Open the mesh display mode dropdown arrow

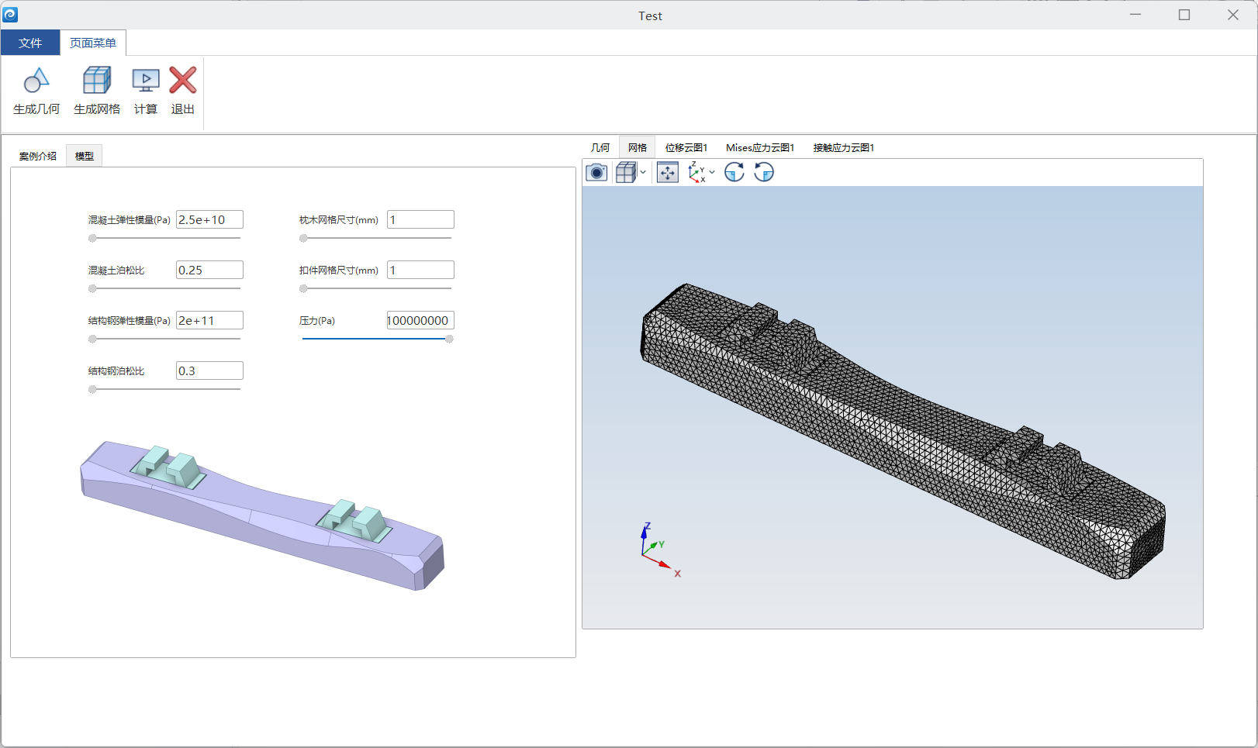point(643,172)
